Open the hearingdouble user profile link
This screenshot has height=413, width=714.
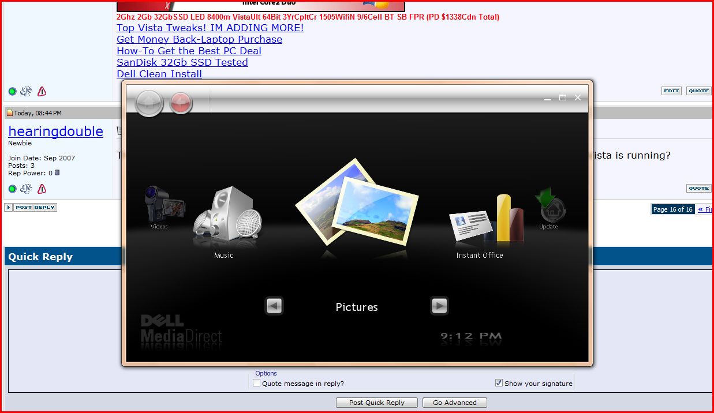(55, 132)
